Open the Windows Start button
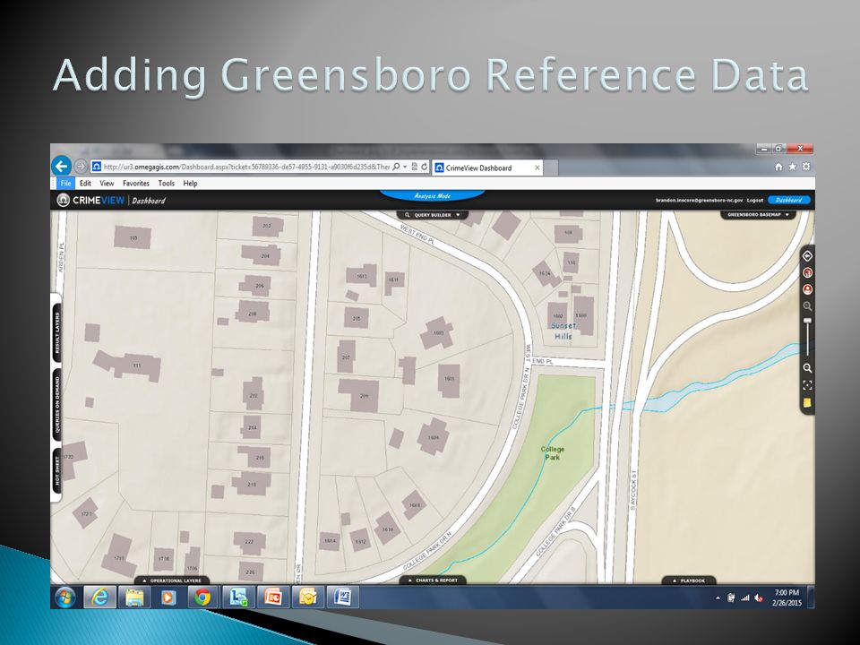860x645 pixels. click(x=65, y=598)
